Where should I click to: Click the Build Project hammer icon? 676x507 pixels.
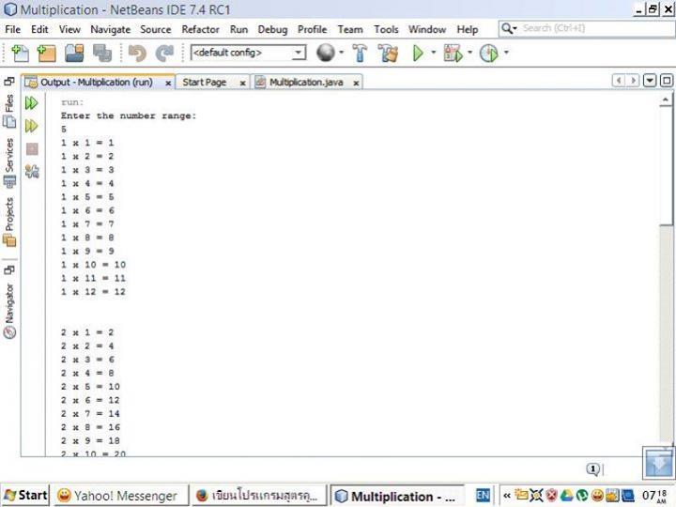(x=360, y=53)
